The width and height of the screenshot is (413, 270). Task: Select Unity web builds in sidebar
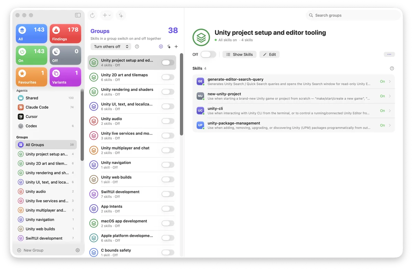pos(46,229)
